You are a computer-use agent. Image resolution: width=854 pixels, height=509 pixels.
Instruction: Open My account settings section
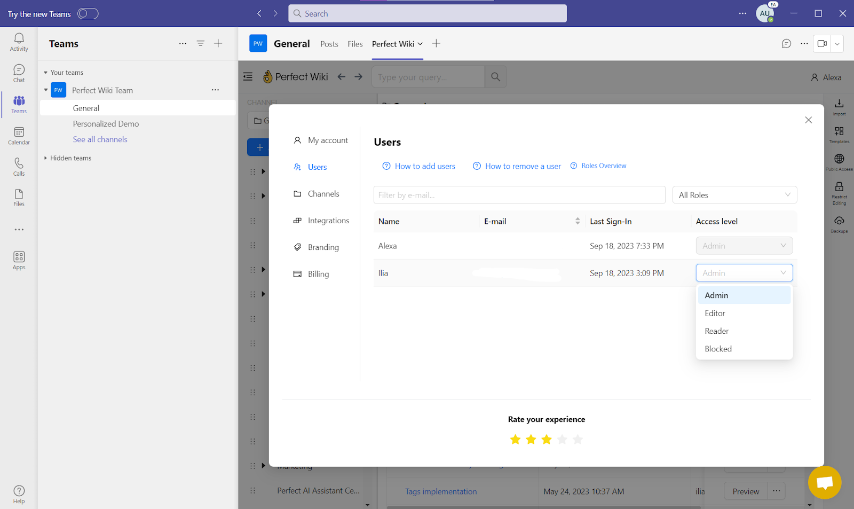coord(321,140)
